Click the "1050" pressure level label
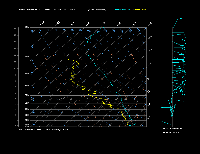Image resolution: width=200 pixels, height=154 pixels. [26, 126]
